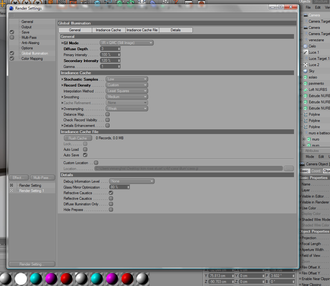Click the Render Settings window title icon
330x286 pixels.
[11, 8]
